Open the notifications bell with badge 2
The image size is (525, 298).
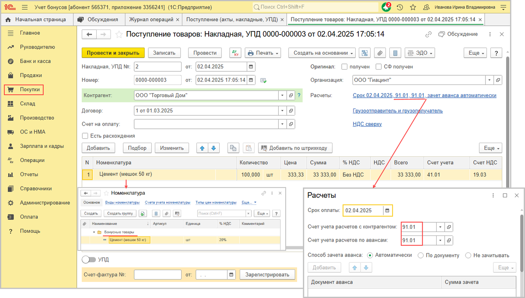[385, 7]
